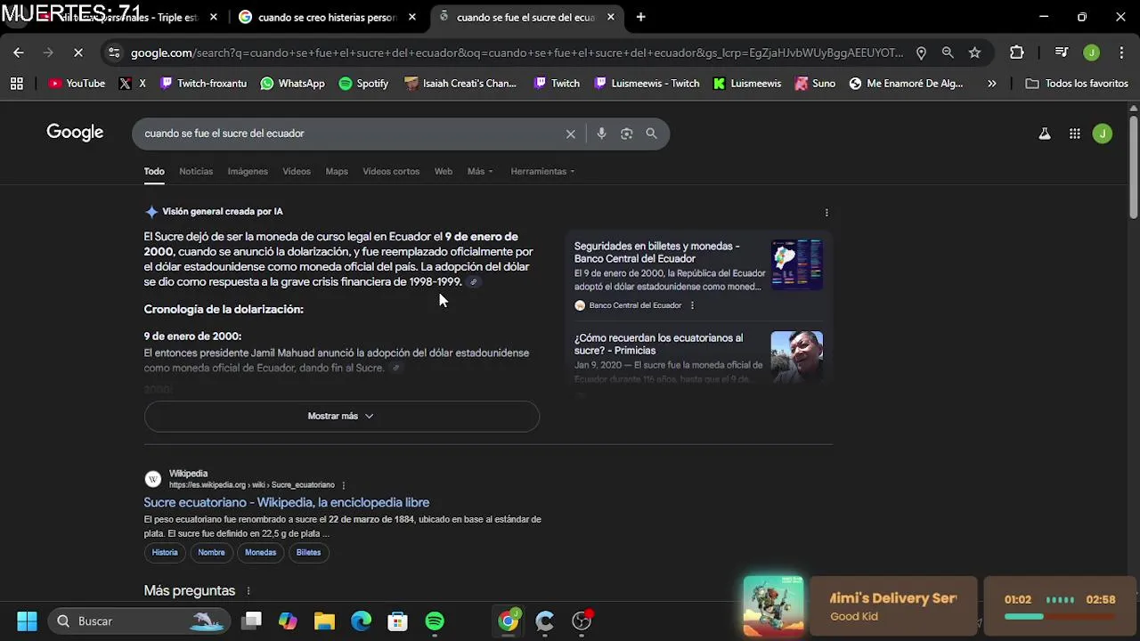Open the Google apps grid

1075,134
